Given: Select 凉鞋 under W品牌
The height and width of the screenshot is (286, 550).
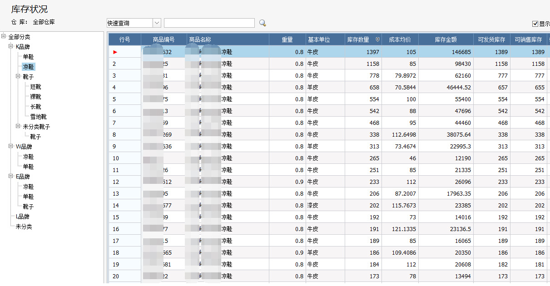Looking at the screenshot, I should [x=28, y=157].
